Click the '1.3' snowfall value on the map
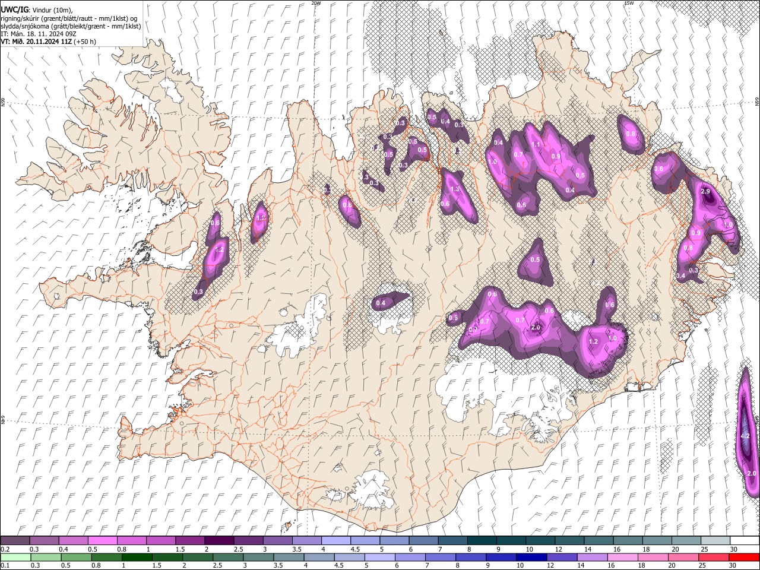The image size is (760, 570). pos(455,189)
